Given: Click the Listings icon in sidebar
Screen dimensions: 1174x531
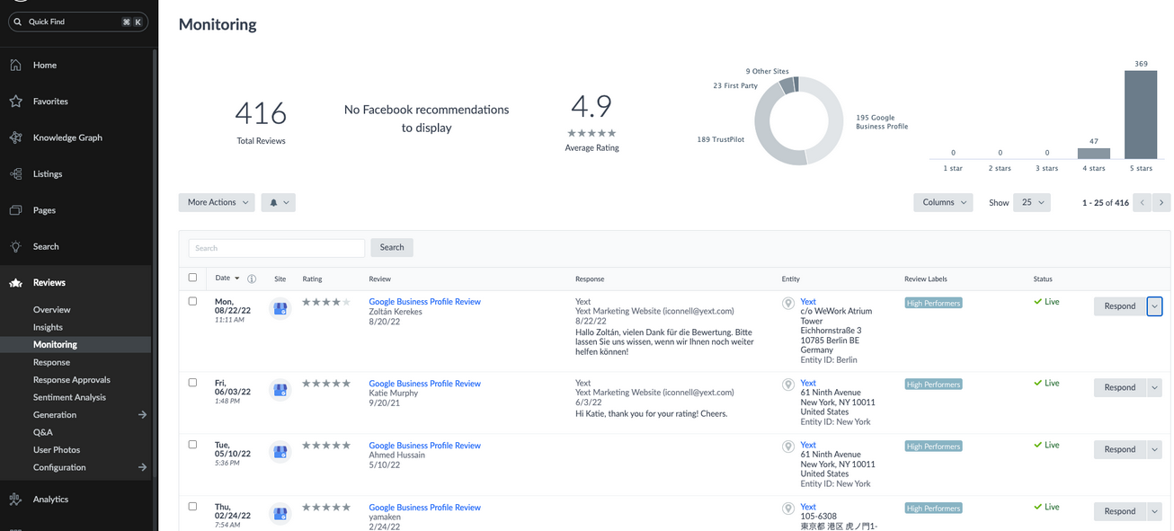Looking at the screenshot, I should [15, 173].
